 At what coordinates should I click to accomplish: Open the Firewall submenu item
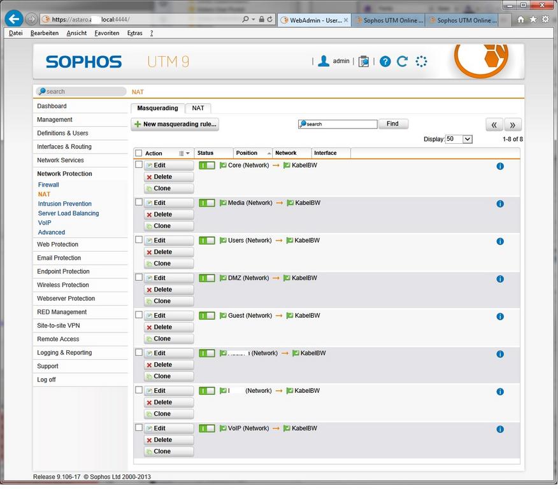tap(48, 185)
